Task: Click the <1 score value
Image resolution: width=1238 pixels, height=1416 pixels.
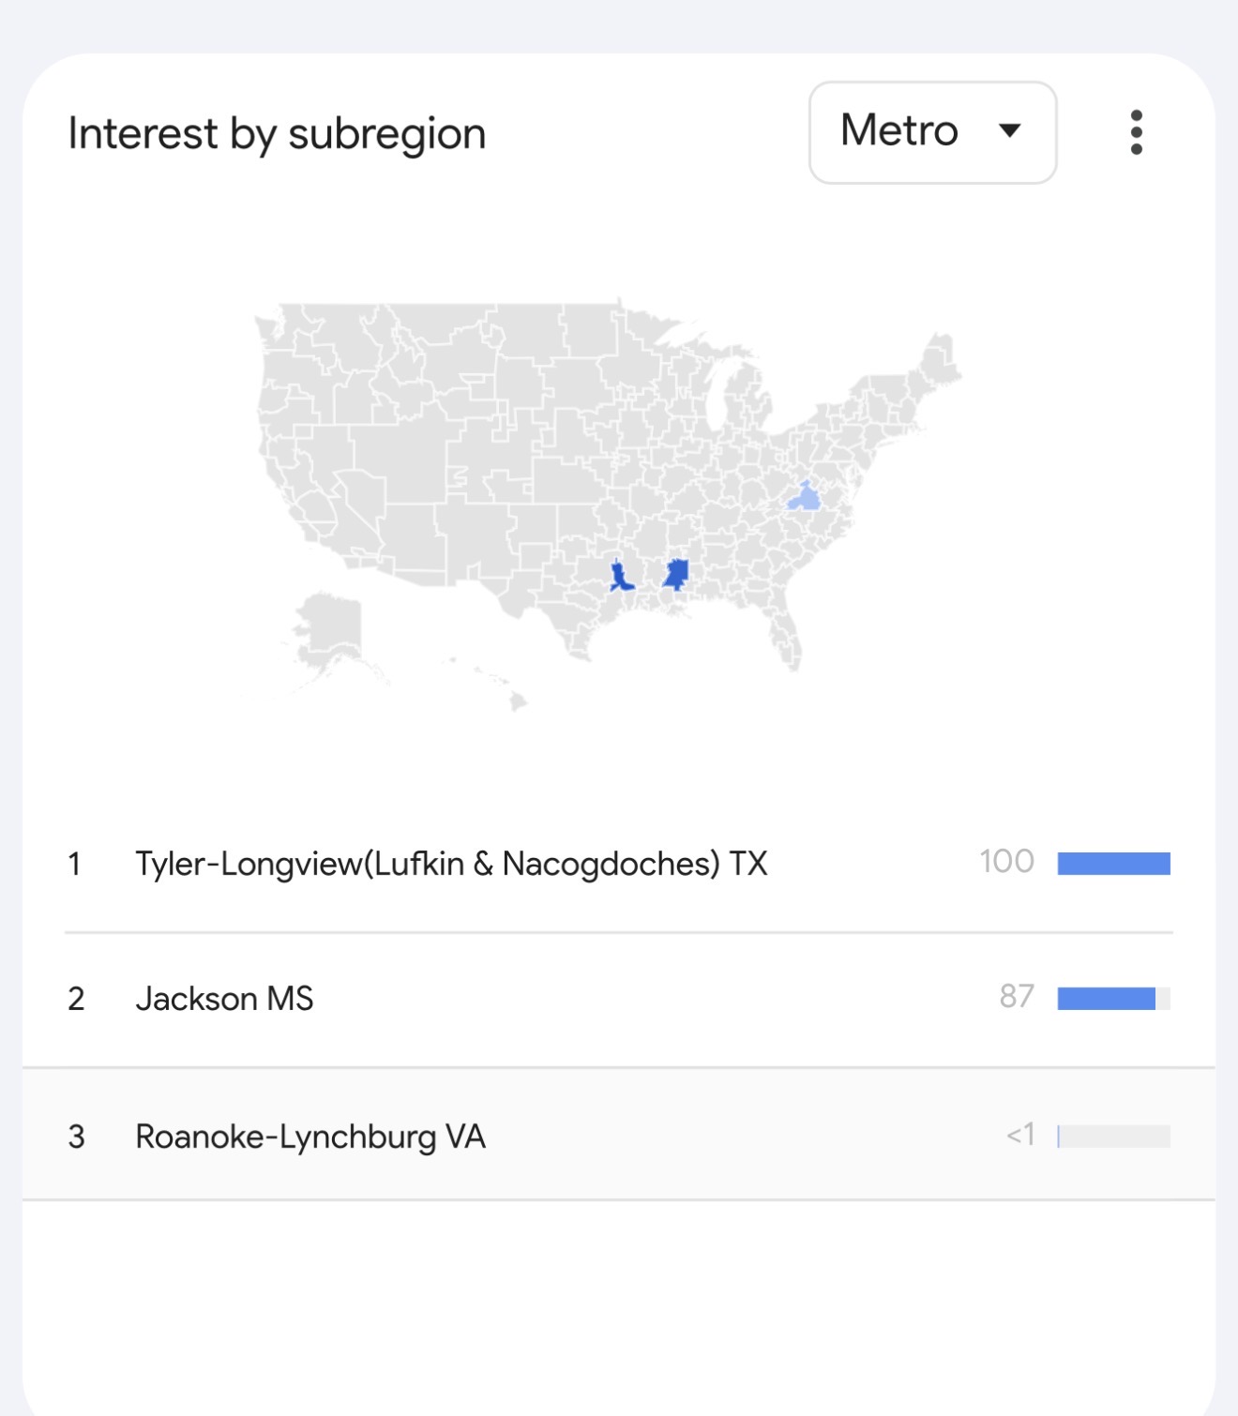Action: click(1020, 1135)
